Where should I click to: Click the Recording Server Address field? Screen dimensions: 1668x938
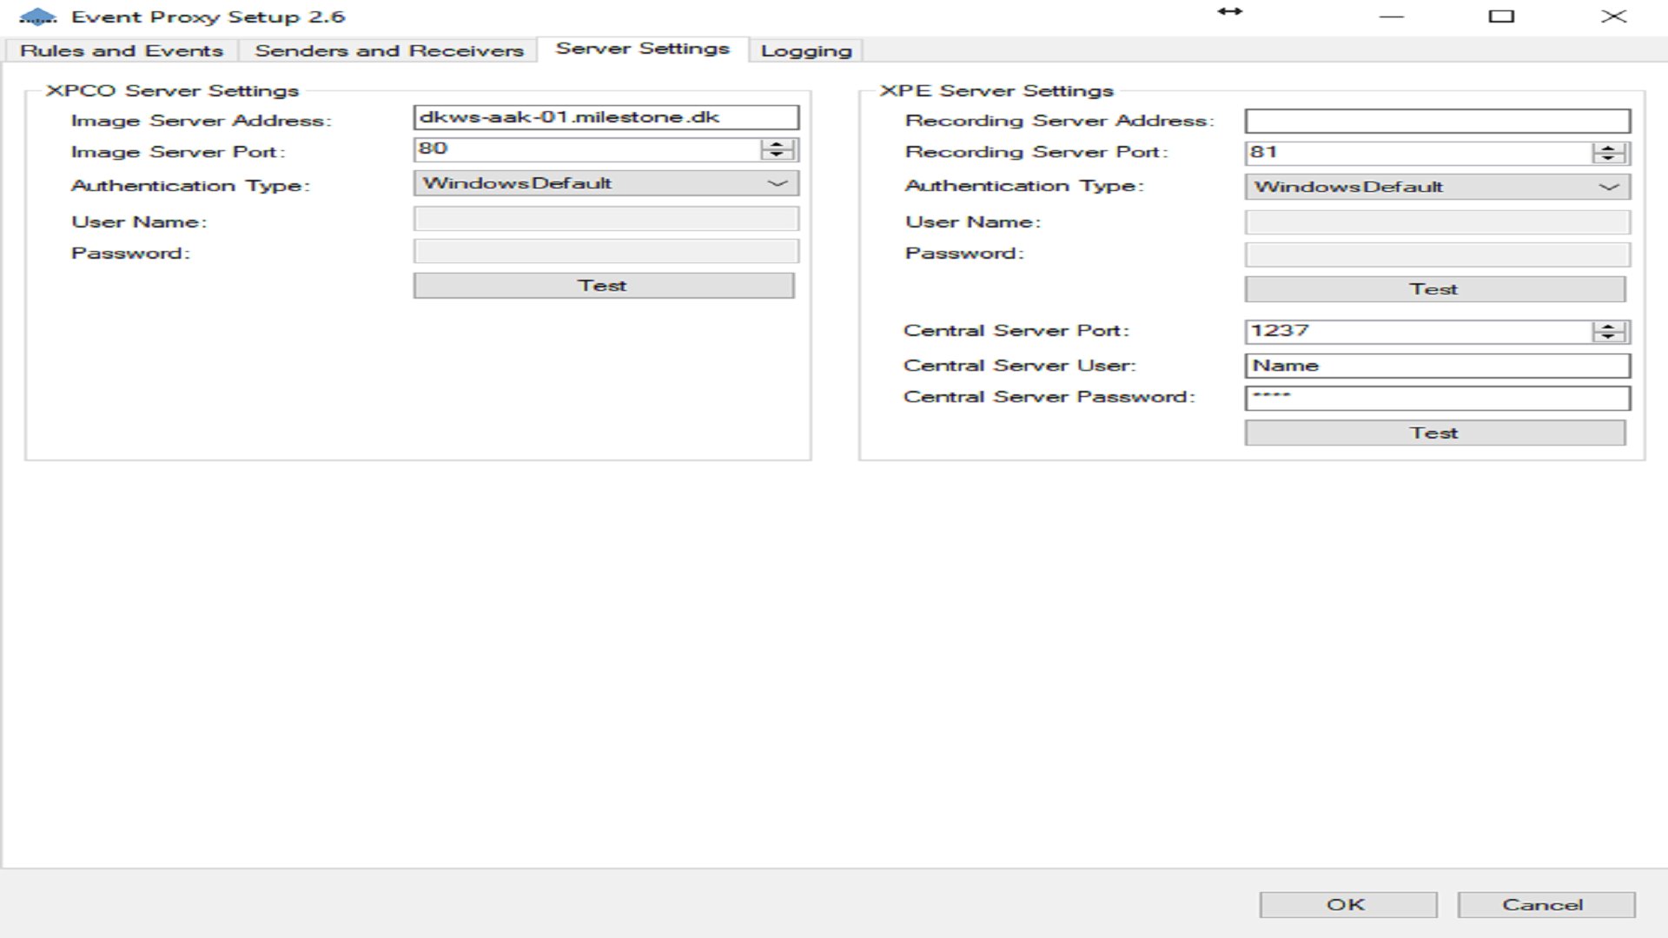[x=1438, y=121]
